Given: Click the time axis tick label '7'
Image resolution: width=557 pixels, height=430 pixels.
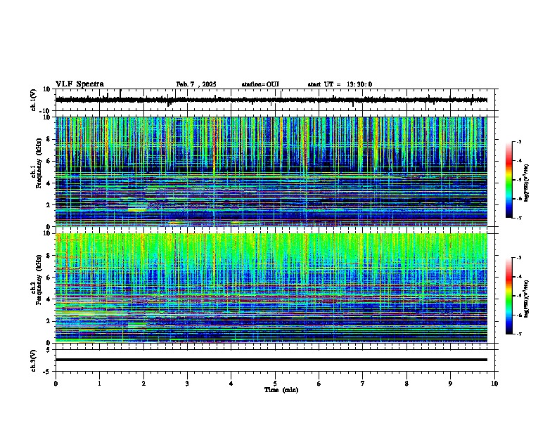Looking at the screenshot, I should click(x=363, y=384).
